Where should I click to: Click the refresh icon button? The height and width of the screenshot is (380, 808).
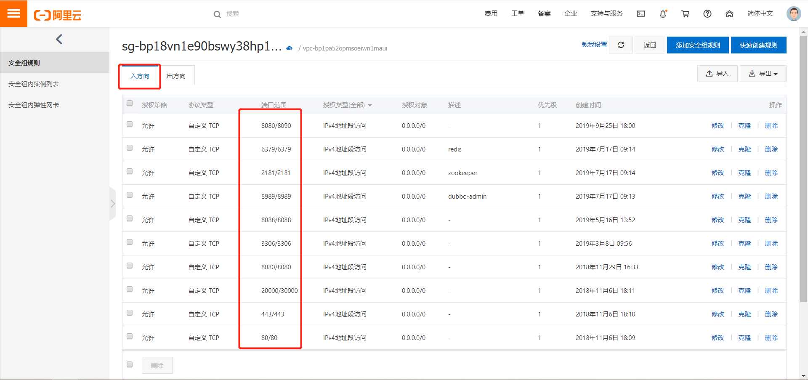click(621, 45)
